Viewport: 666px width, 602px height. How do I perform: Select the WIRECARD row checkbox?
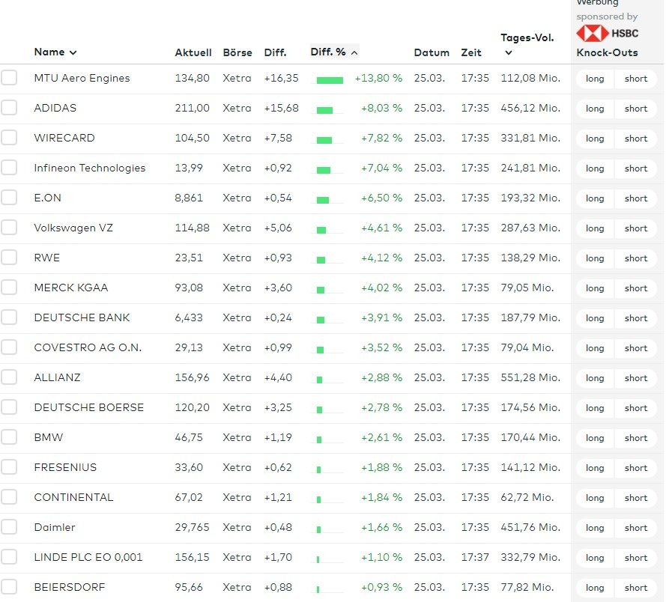click(9, 138)
